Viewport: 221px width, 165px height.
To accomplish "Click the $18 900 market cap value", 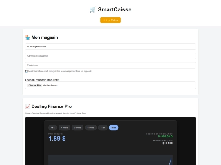I will coord(167,143).
